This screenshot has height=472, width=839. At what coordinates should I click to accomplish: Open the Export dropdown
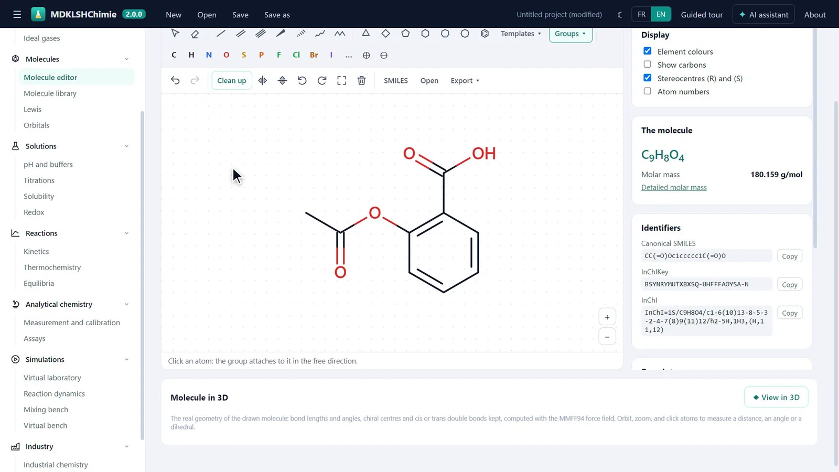pos(465,80)
